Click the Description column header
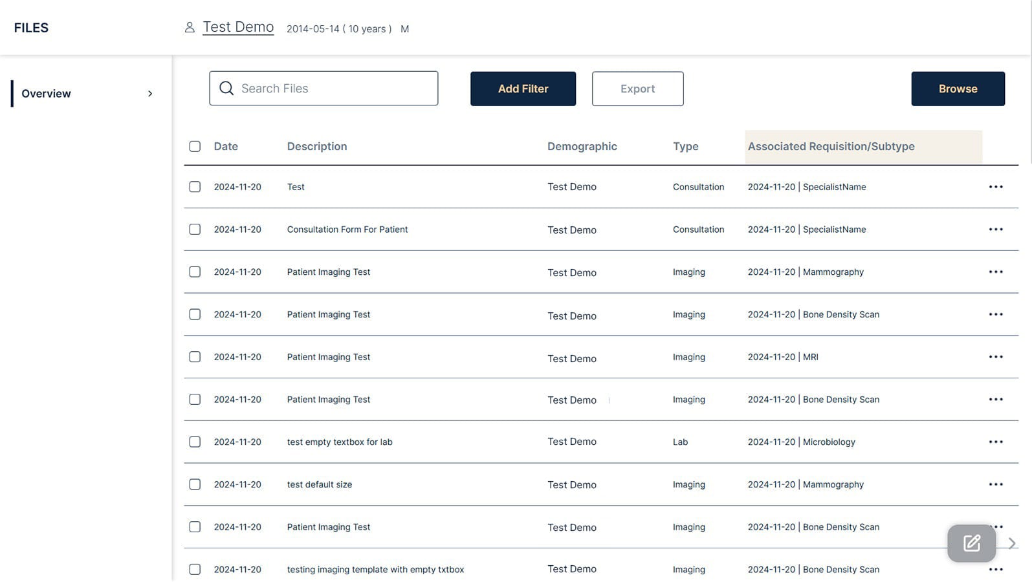 pos(317,146)
